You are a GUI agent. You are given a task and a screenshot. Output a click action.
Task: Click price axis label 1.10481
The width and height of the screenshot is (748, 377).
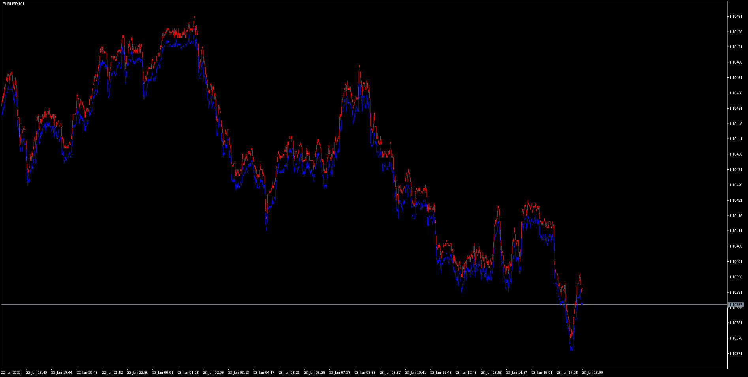(x=736, y=17)
